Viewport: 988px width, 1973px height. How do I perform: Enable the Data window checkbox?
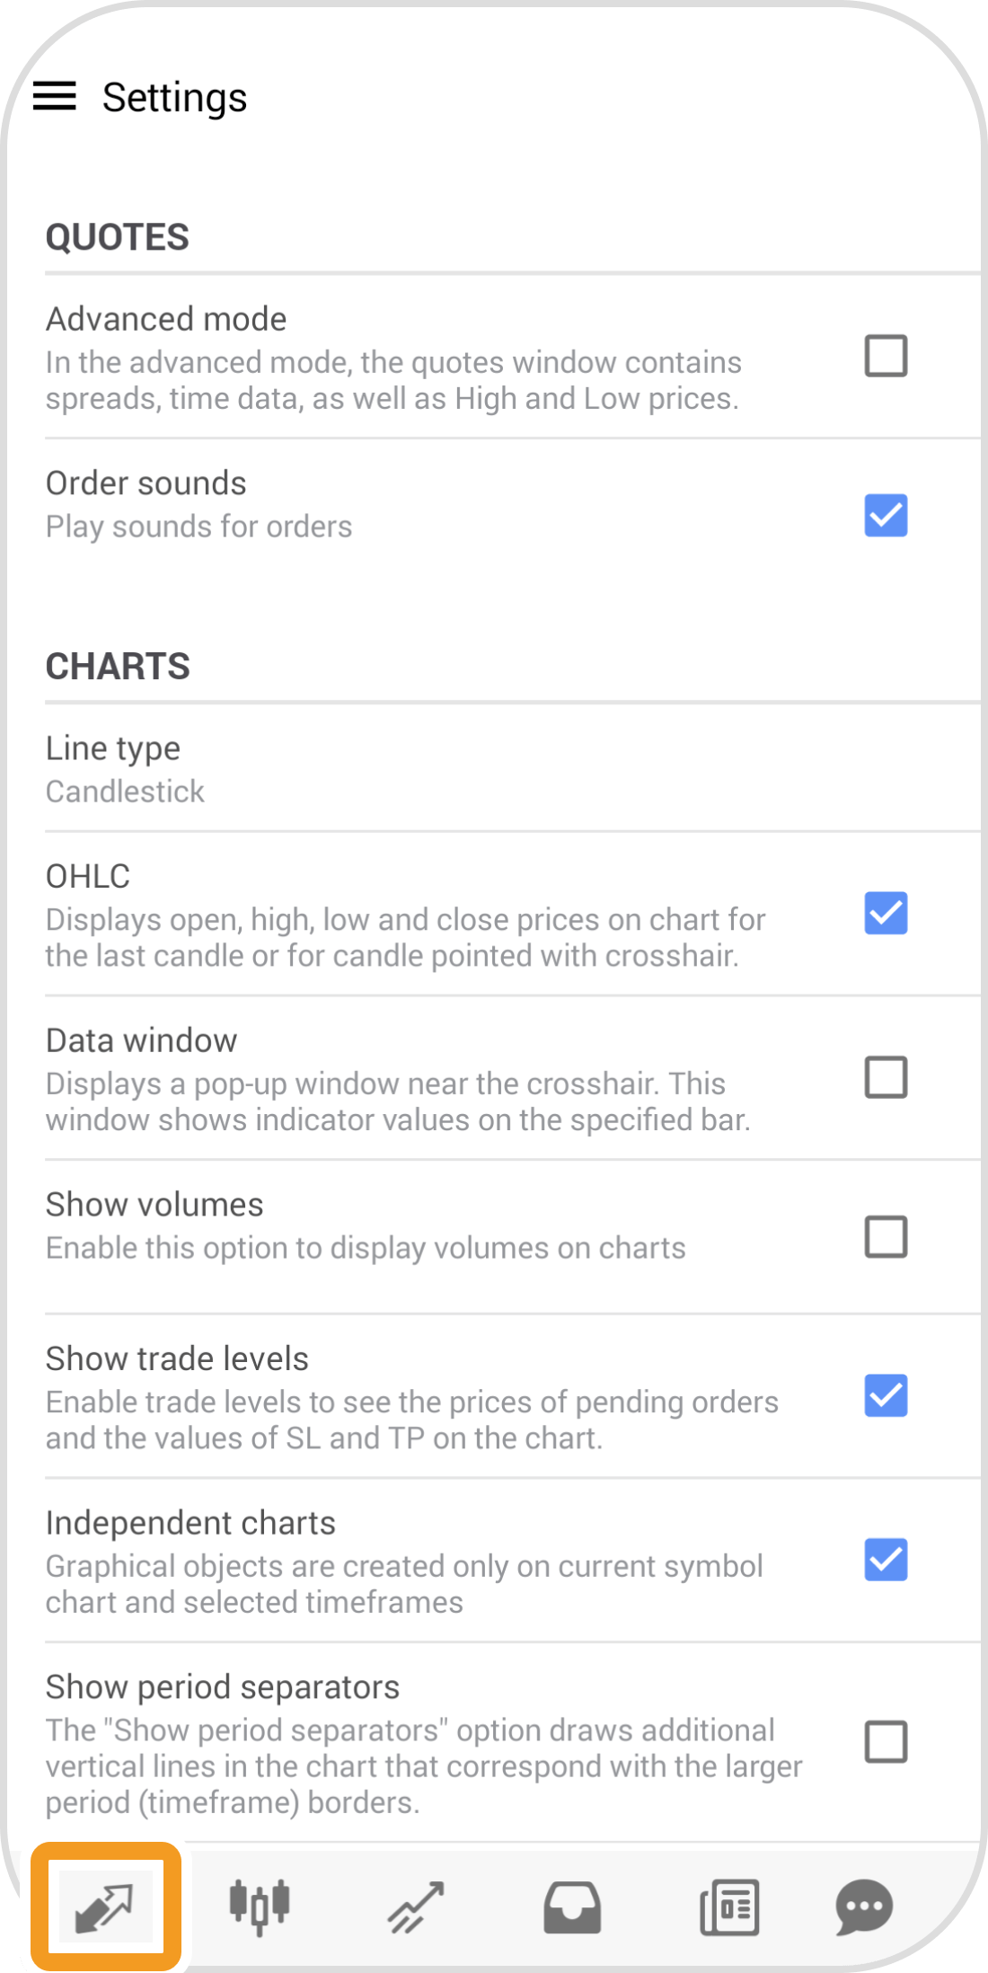click(x=886, y=1077)
